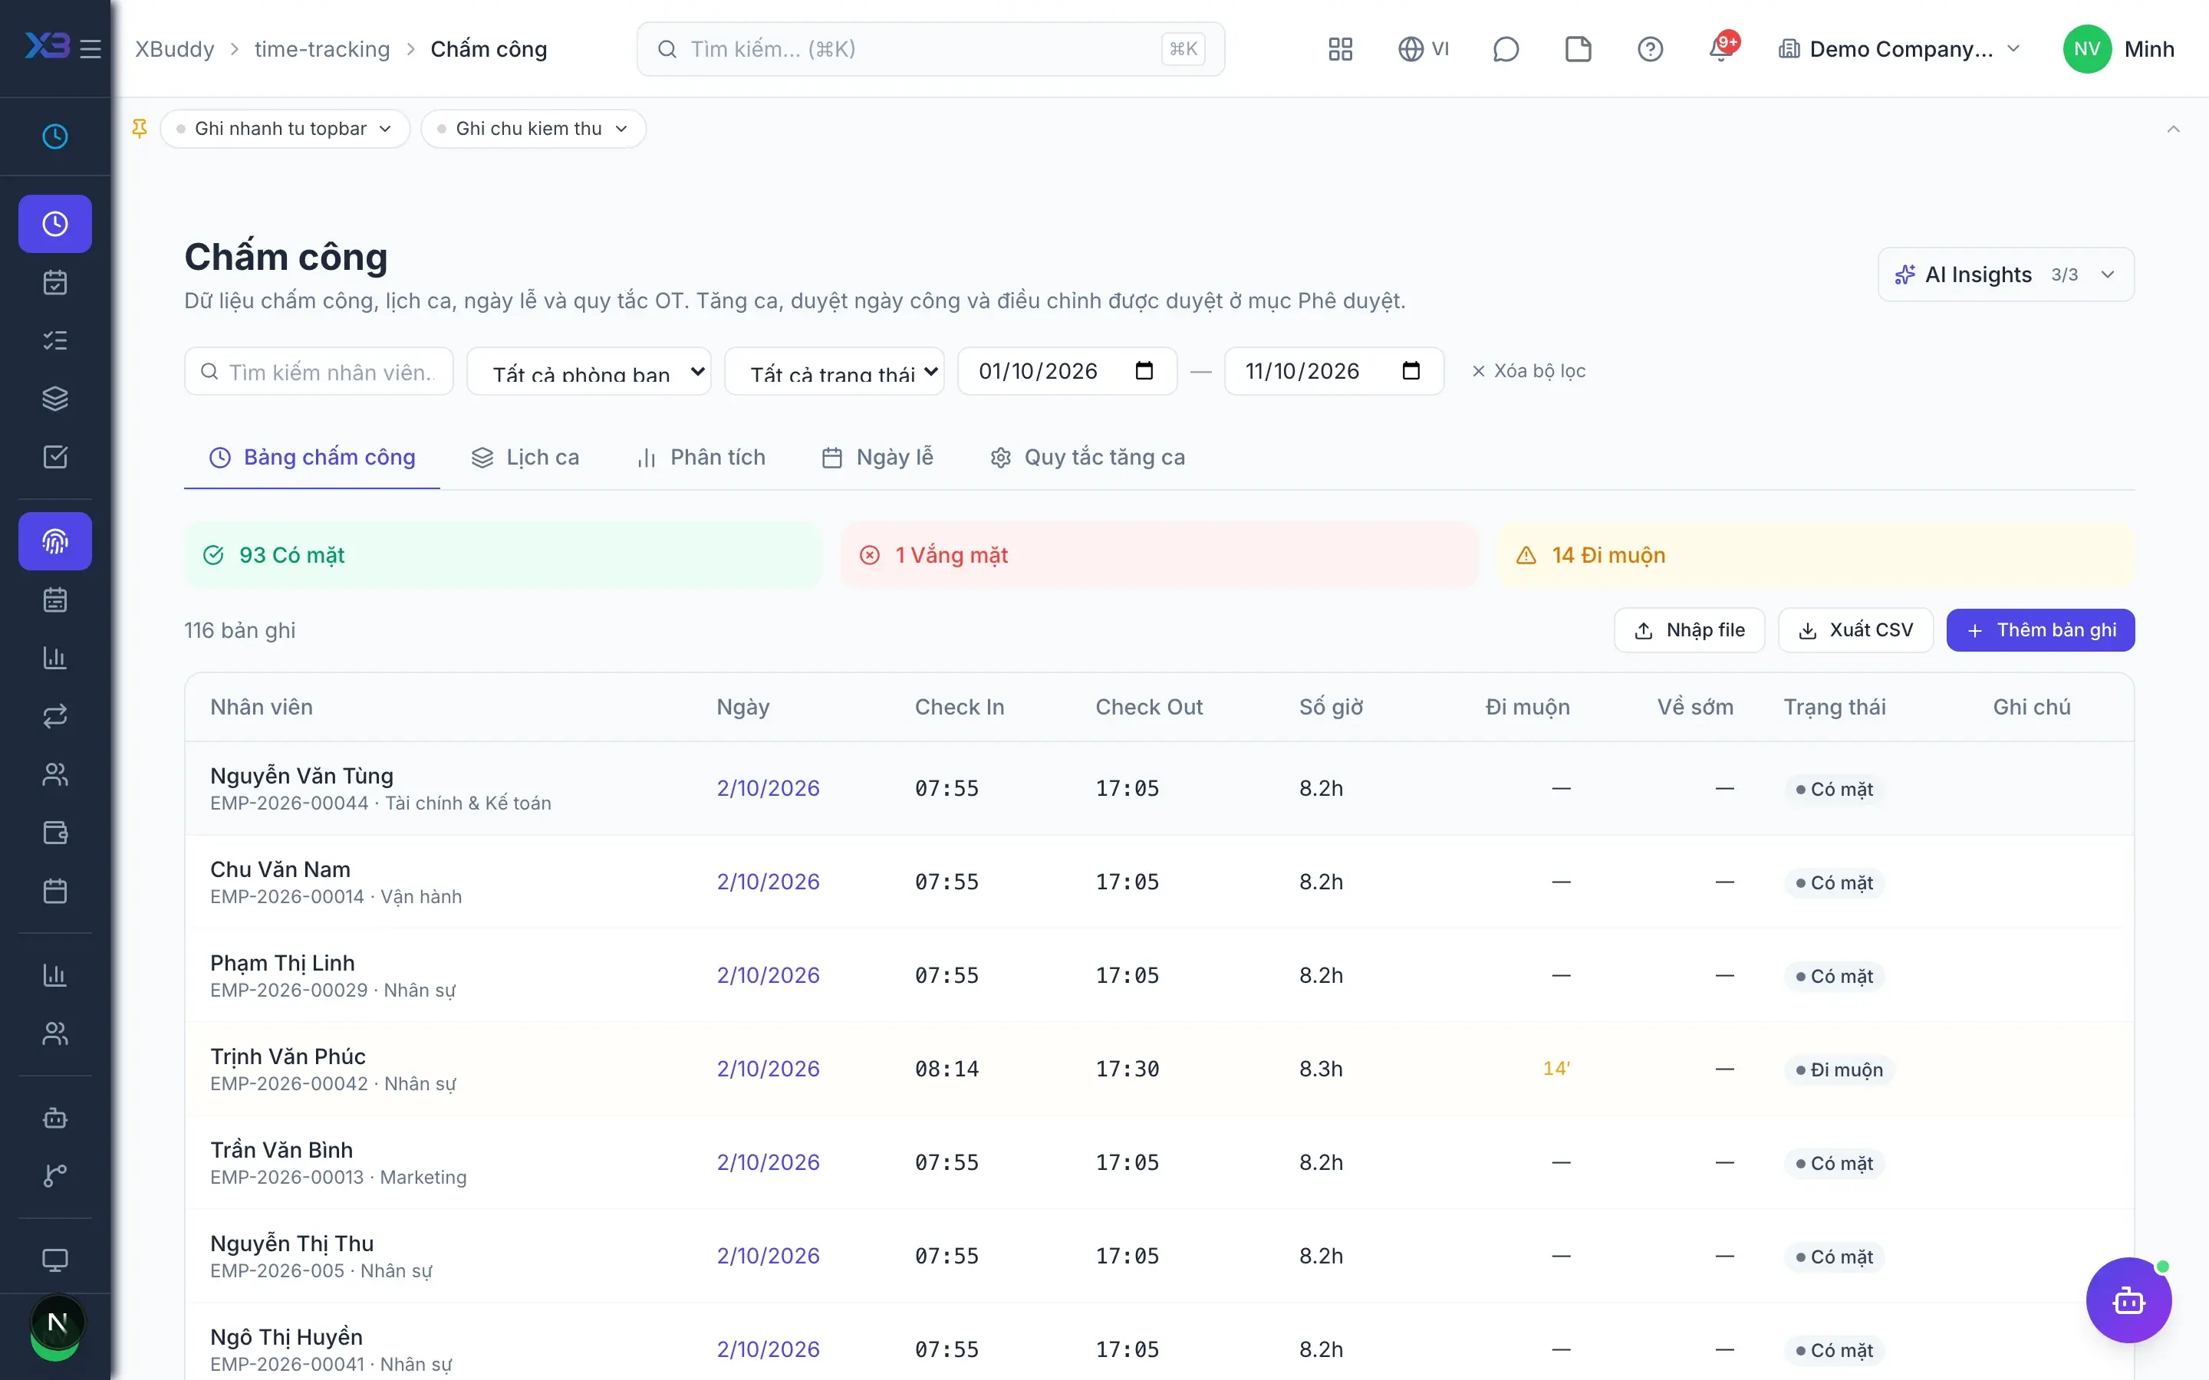The image size is (2209, 1380).
Task: Open the wallet icon in sidebar
Action: [x=56, y=833]
